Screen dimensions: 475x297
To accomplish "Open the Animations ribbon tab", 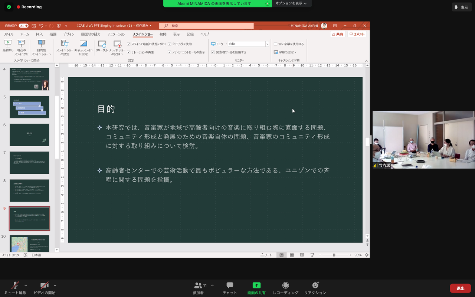I will pos(117,34).
